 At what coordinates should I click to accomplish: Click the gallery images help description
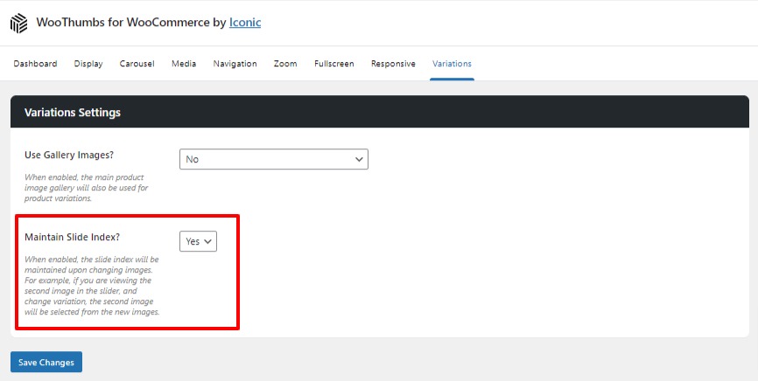87,188
